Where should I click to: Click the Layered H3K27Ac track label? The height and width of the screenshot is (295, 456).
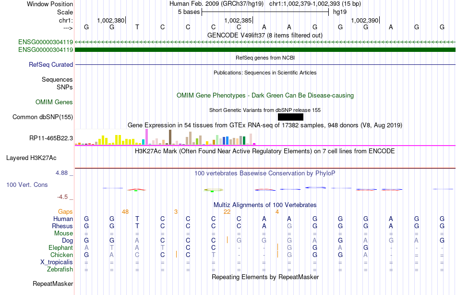pyautogui.click(x=31, y=158)
